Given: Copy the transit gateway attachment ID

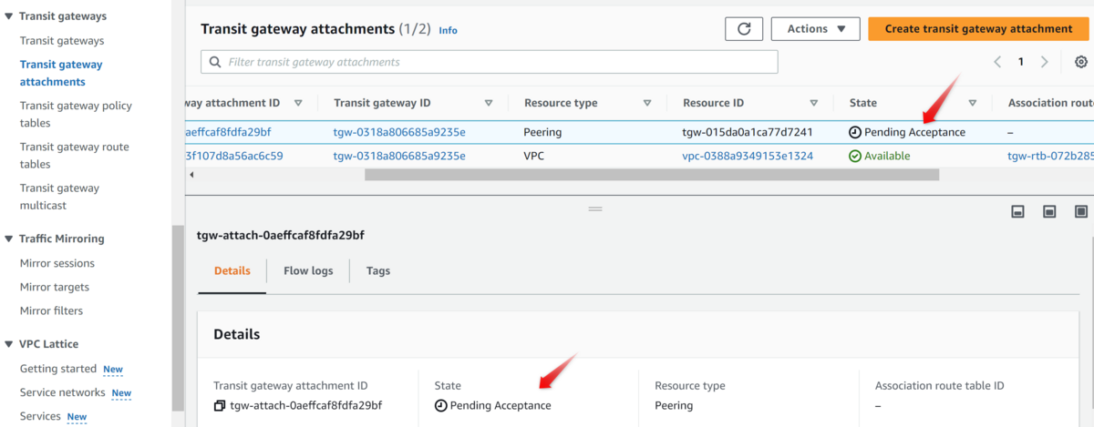Looking at the screenshot, I should tap(220, 405).
